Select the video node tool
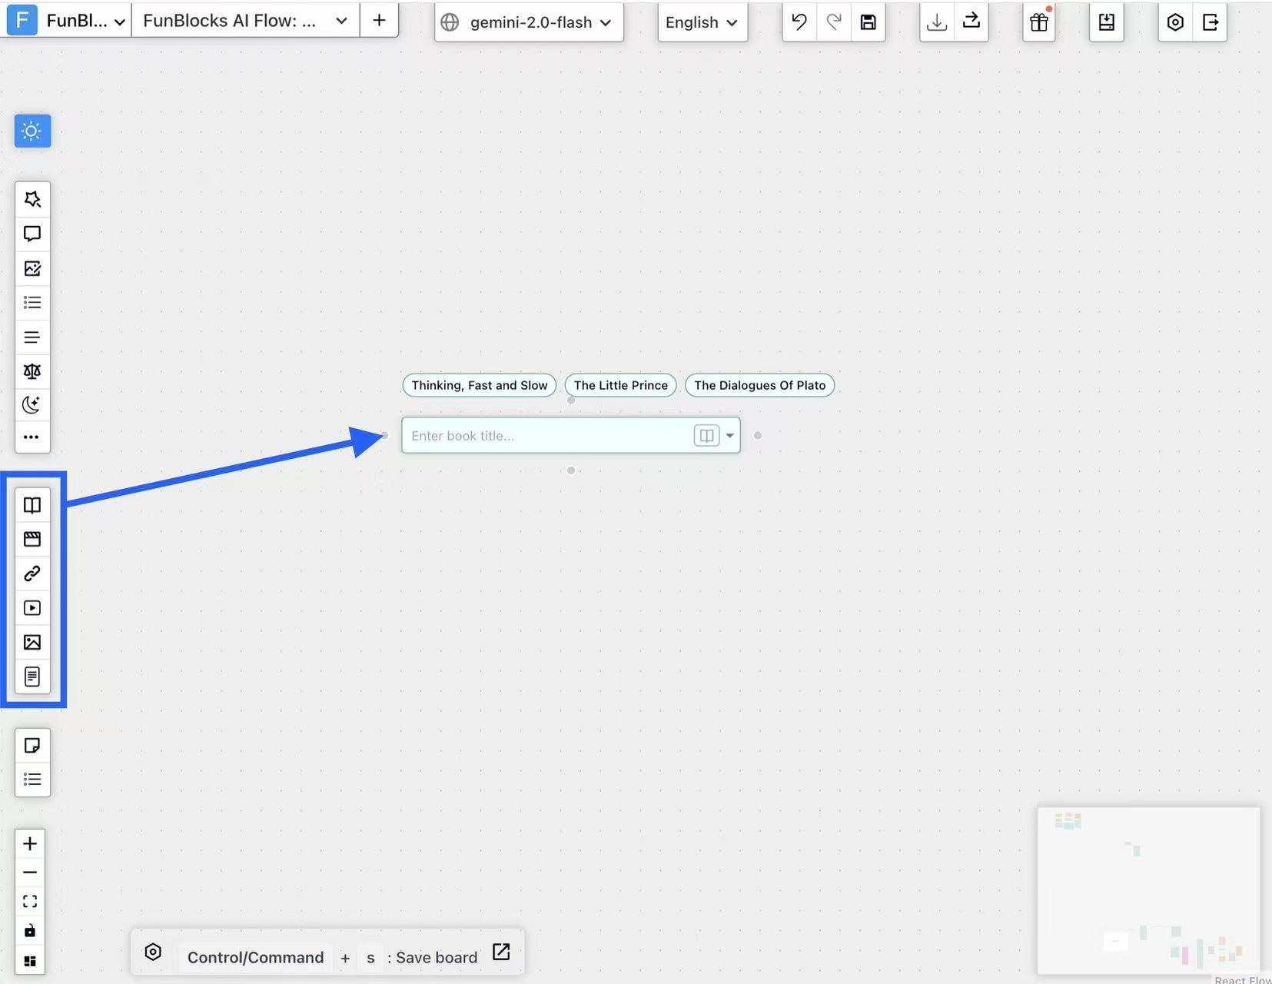Screen dimensions: 1272x984 (32, 608)
